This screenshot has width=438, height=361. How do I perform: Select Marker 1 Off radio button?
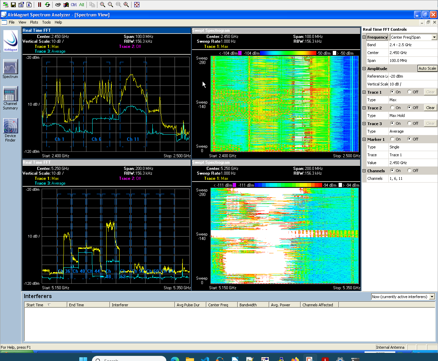click(x=409, y=139)
